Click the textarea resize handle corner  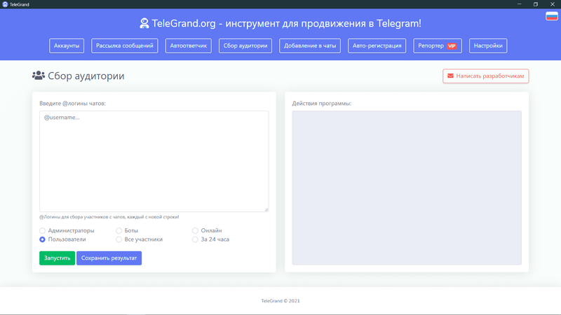pos(266,209)
